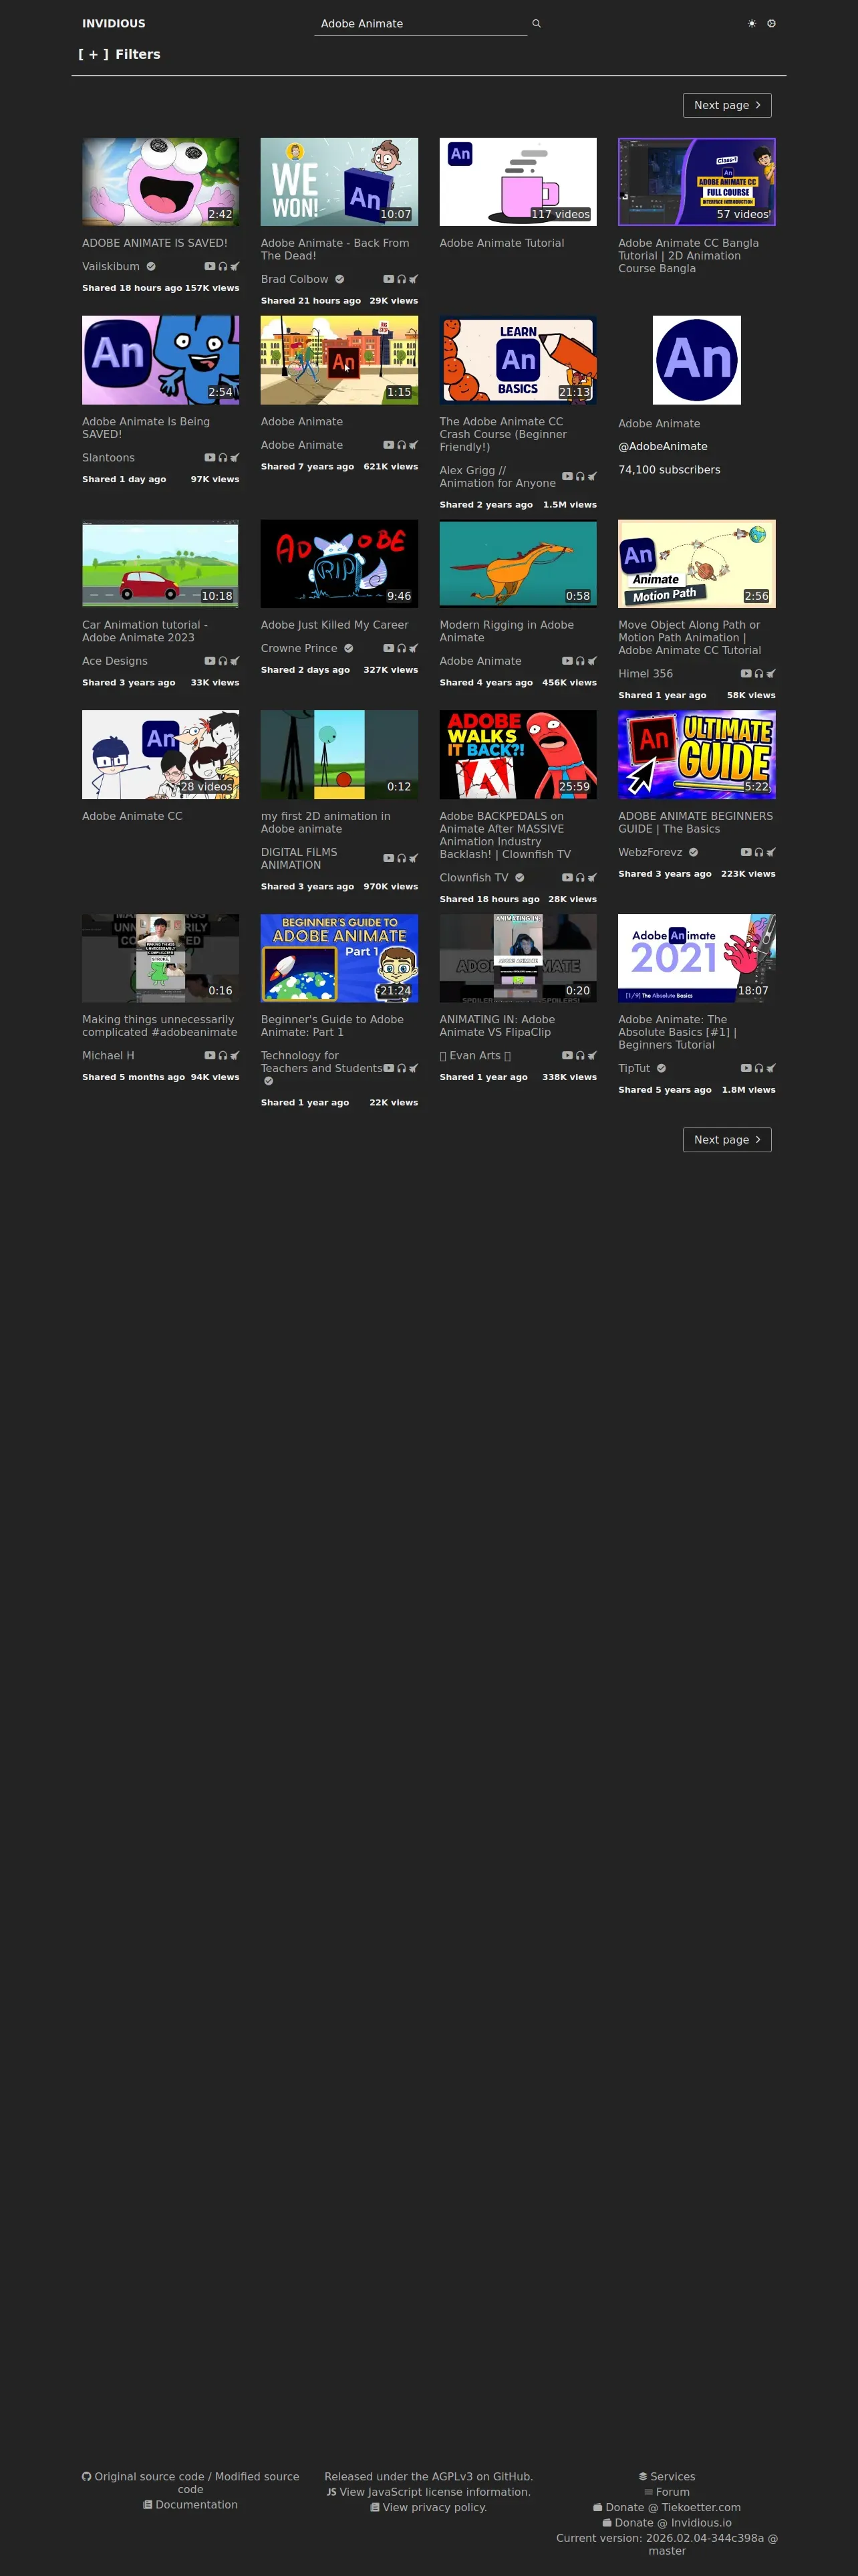Visit the TipTut channel link
This screenshot has width=858, height=2576.
[634, 1068]
